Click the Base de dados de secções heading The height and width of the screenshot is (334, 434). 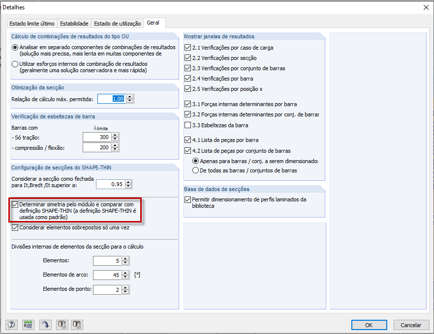(217, 189)
